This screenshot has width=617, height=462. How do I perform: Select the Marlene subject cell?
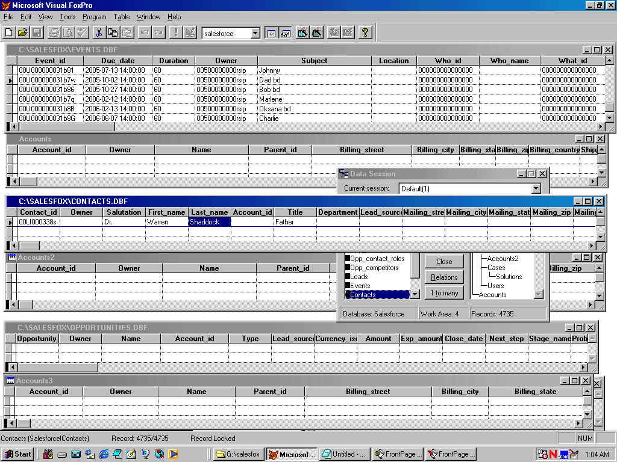315,99
